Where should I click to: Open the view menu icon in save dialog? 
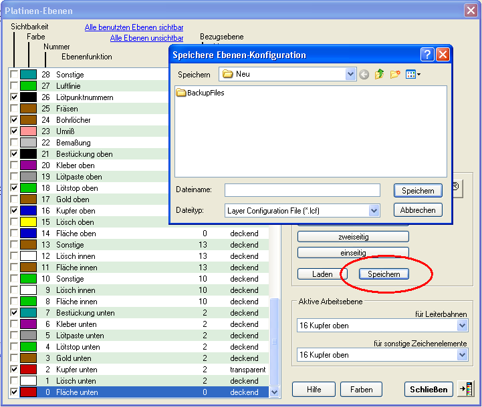[x=413, y=74]
